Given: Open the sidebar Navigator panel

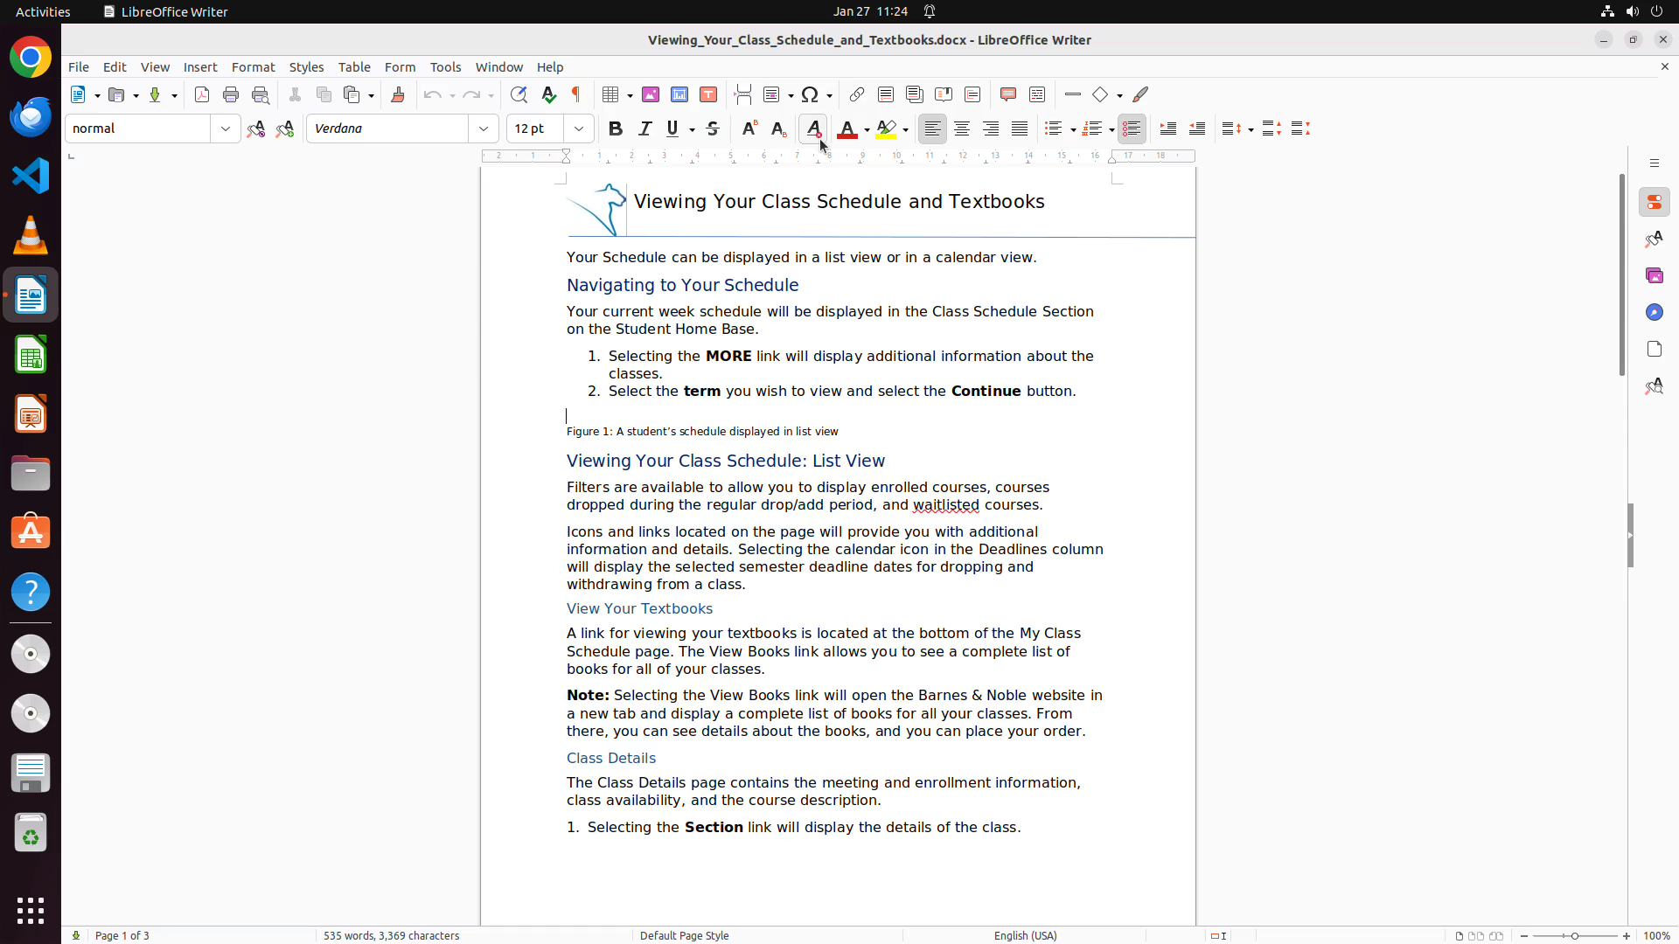Looking at the screenshot, I should [x=1655, y=312].
